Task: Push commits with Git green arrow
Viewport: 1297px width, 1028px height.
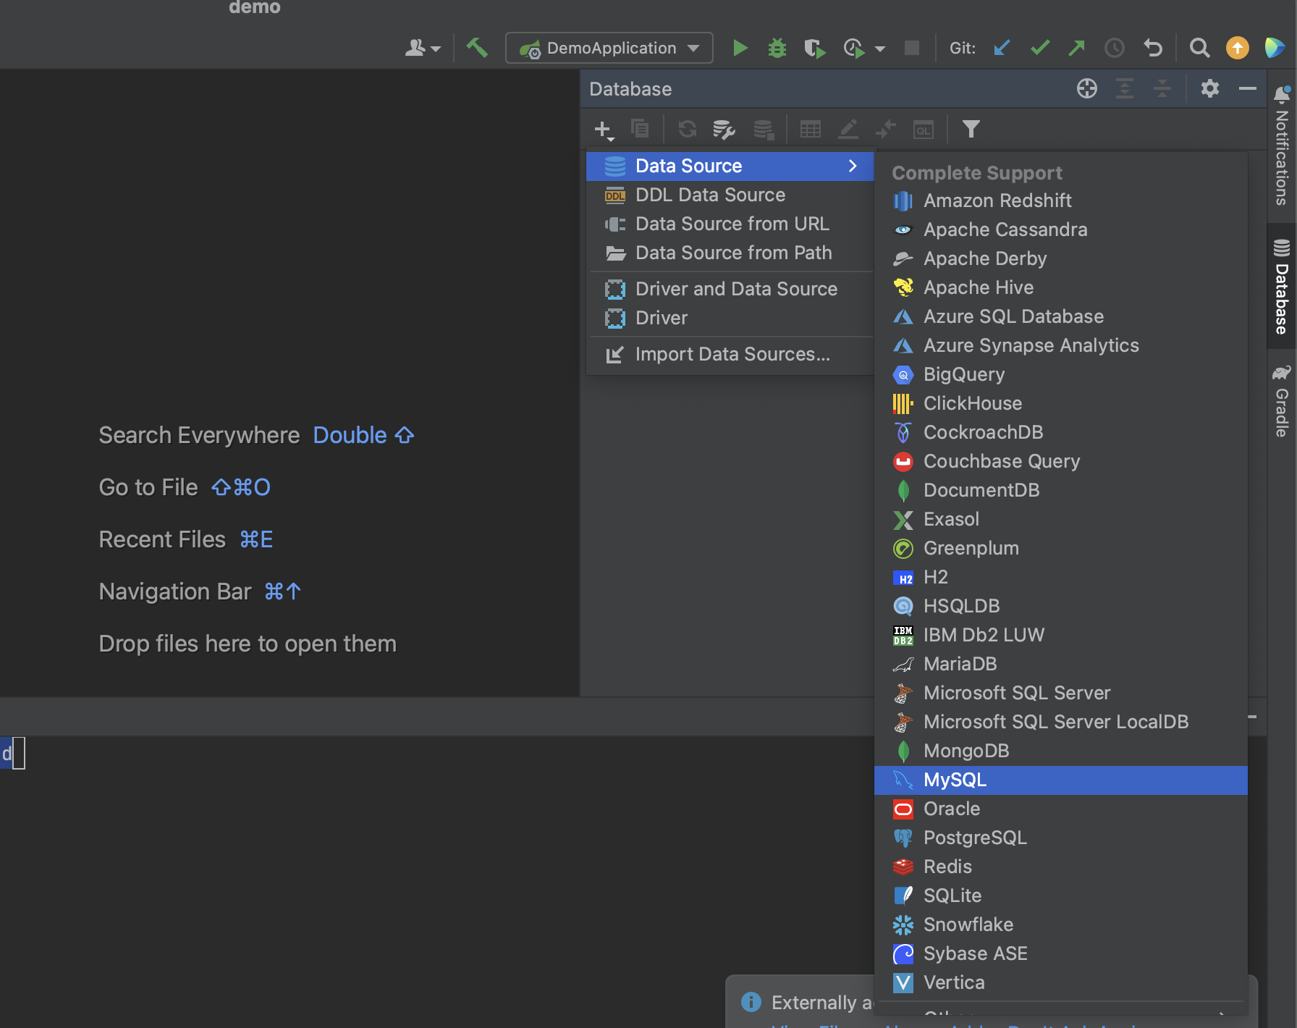Action: click(x=1077, y=48)
